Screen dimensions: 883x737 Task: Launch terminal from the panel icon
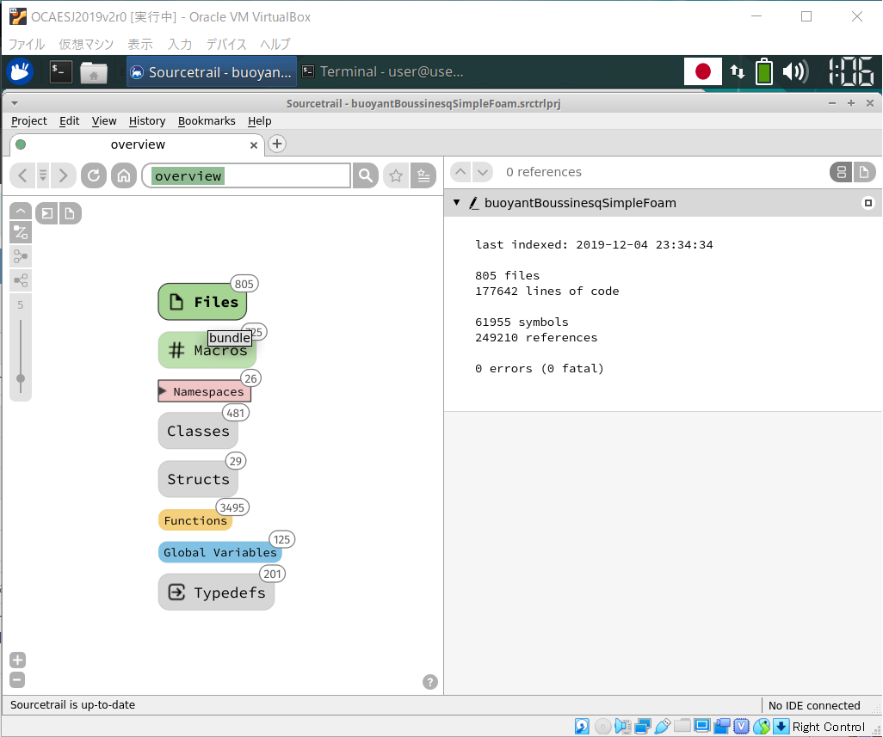[x=60, y=71]
